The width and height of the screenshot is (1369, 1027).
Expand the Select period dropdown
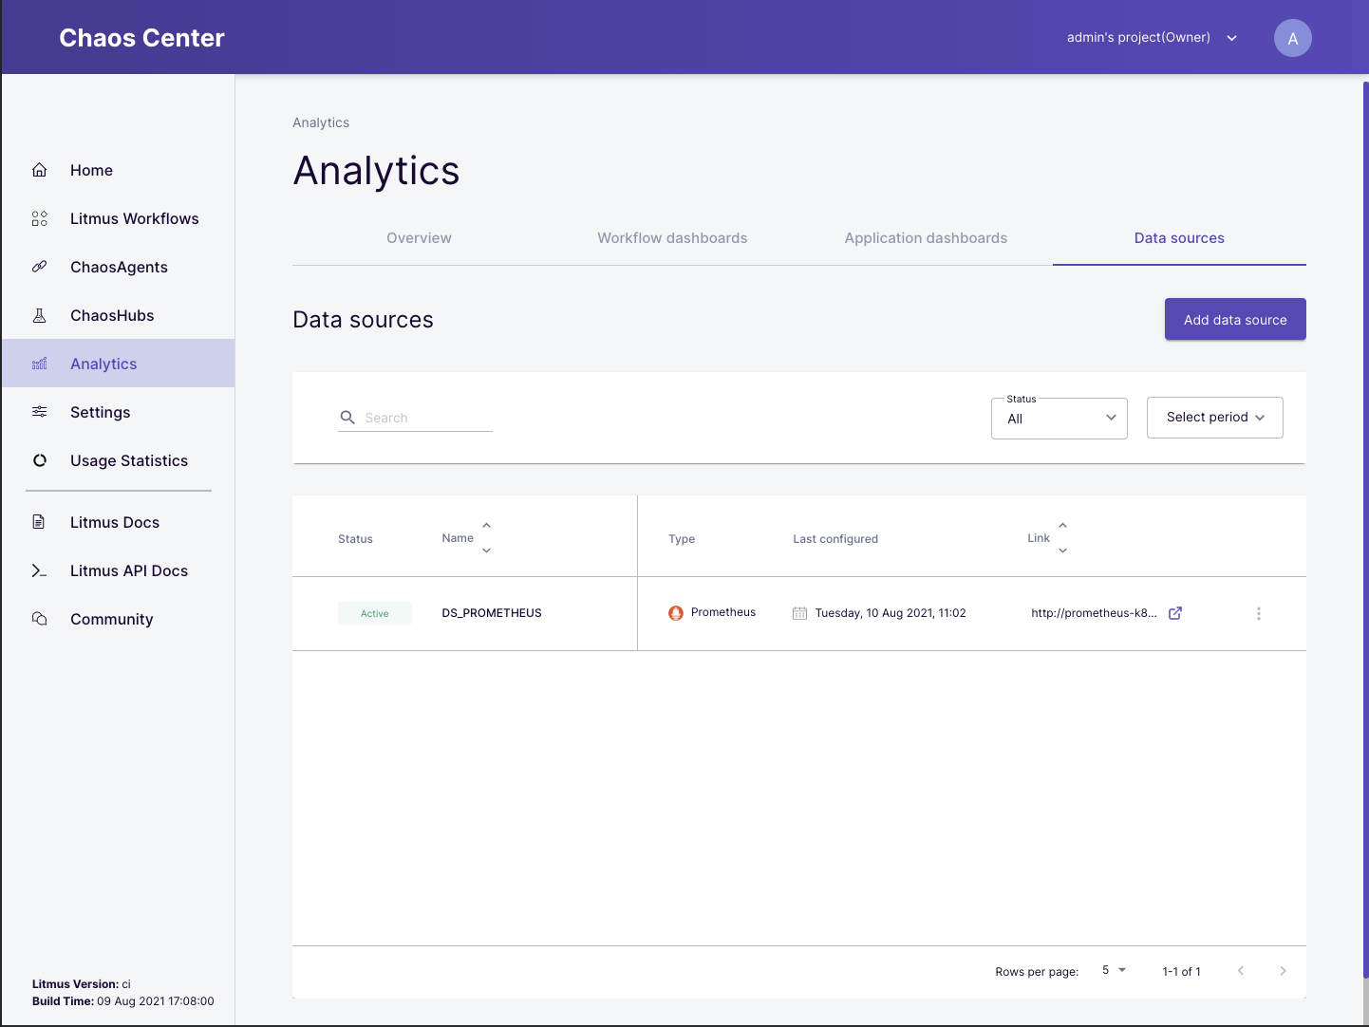coord(1214,418)
